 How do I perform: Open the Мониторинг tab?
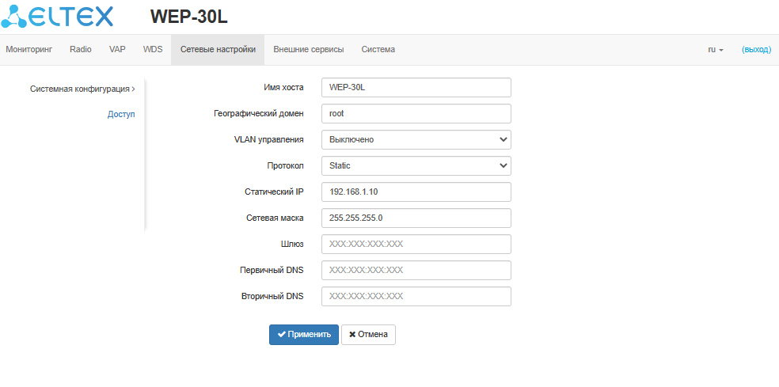pos(28,49)
